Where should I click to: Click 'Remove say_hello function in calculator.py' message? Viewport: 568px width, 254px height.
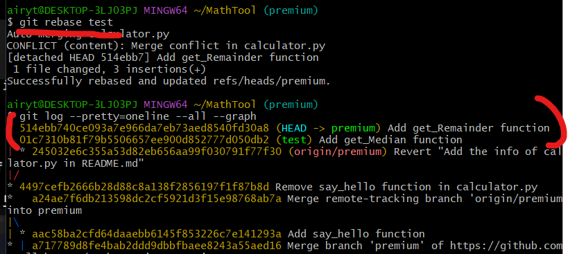coord(406,187)
